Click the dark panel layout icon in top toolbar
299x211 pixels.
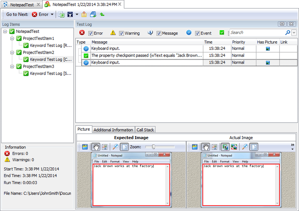tap(70, 15)
